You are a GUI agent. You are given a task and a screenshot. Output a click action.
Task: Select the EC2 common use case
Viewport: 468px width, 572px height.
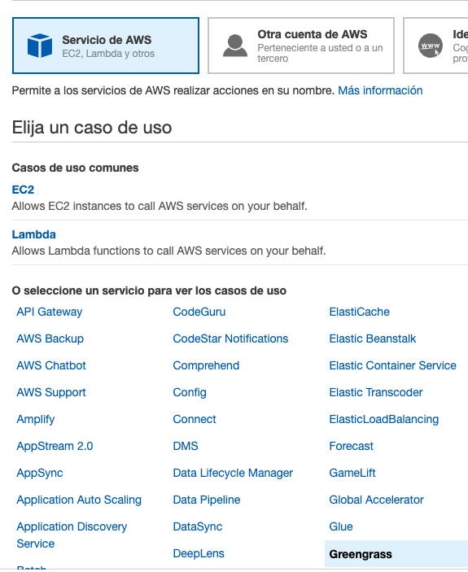click(23, 190)
